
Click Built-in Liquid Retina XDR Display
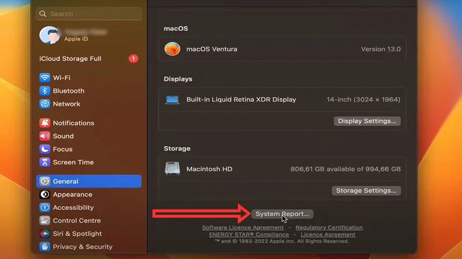pyautogui.click(x=241, y=100)
